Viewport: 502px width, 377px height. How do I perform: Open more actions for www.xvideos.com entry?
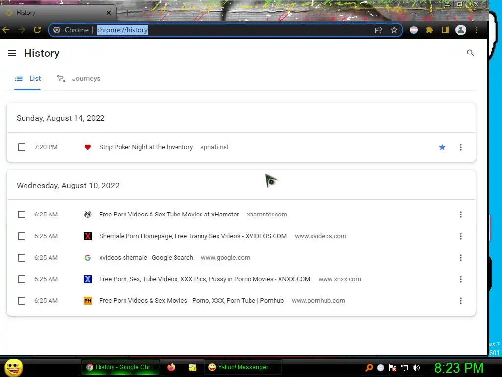point(461,236)
